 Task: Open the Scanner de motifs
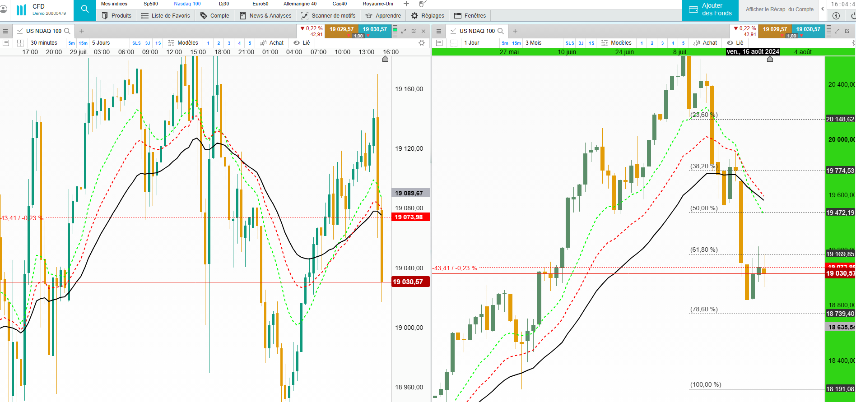coord(329,16)
